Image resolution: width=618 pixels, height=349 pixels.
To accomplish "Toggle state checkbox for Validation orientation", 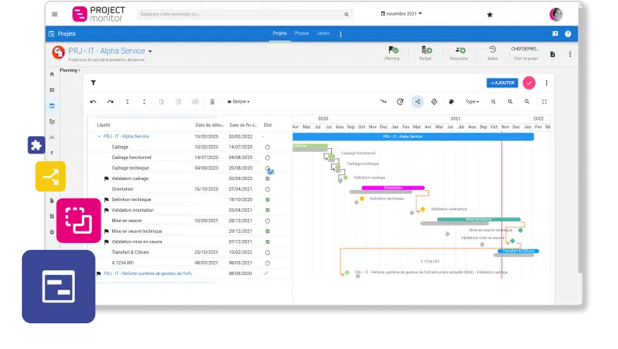I will tap(267, 210).
